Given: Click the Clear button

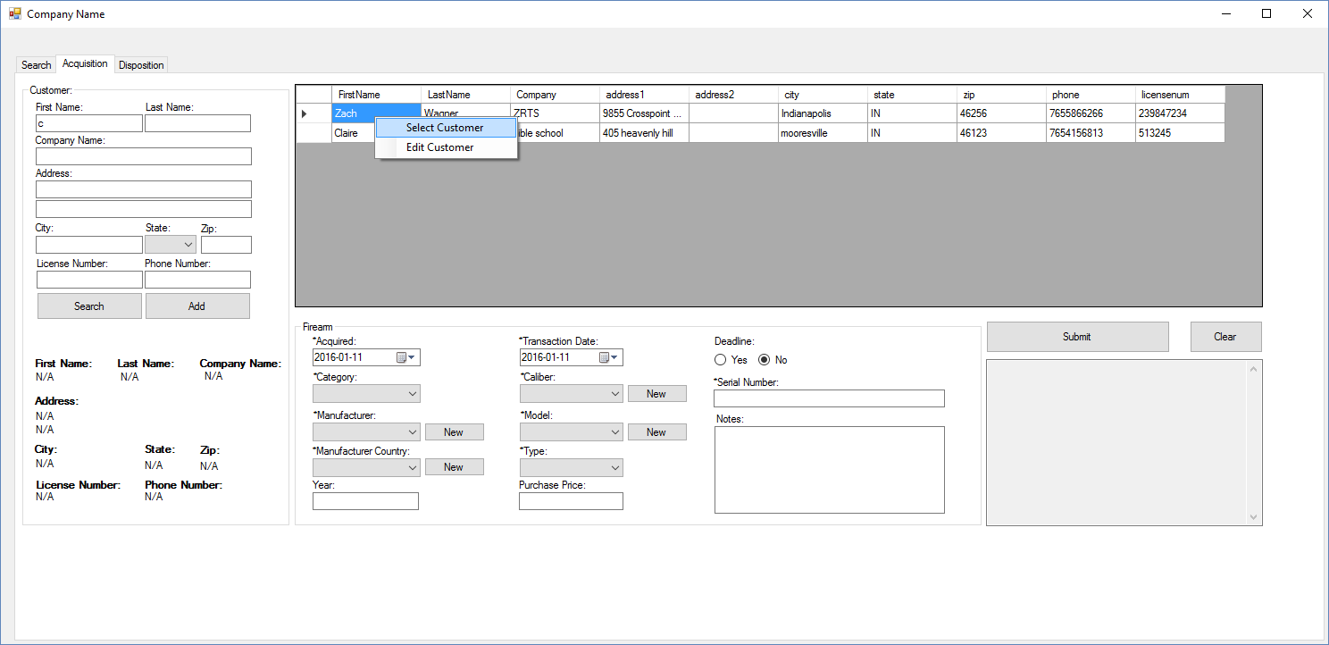Looking at the screenshot, I should coord(1225,337).
